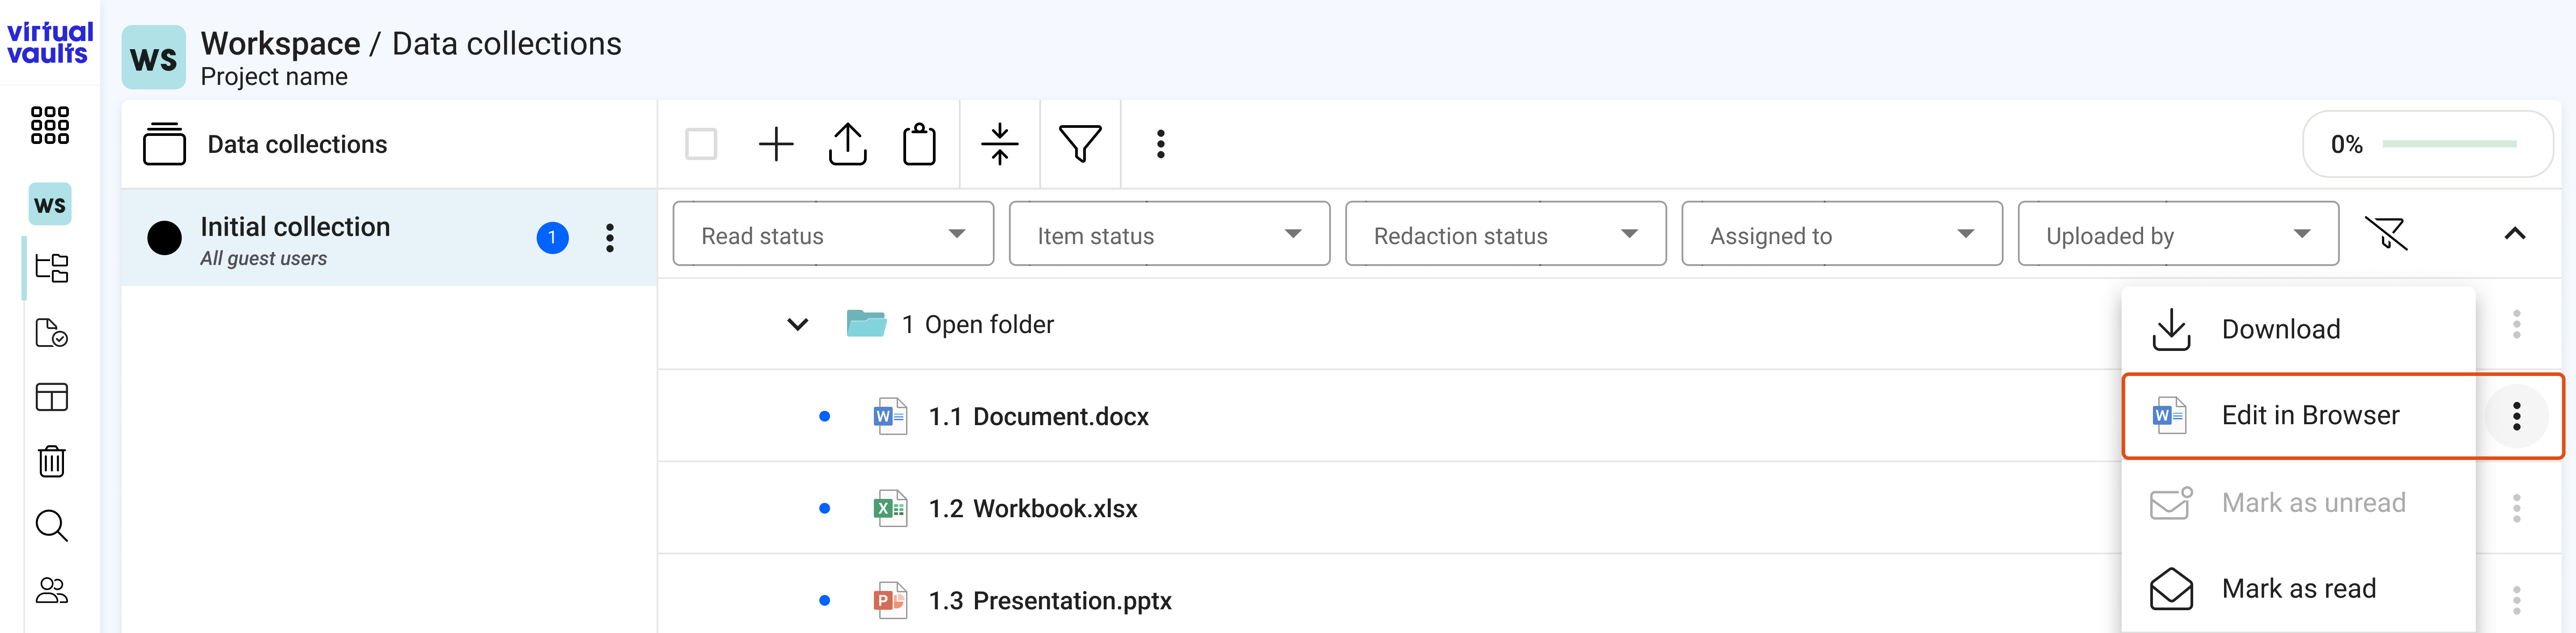Choose Mark as read from context menu
This screenshot has width=2576, height=633.
(x=2298, y=589)
